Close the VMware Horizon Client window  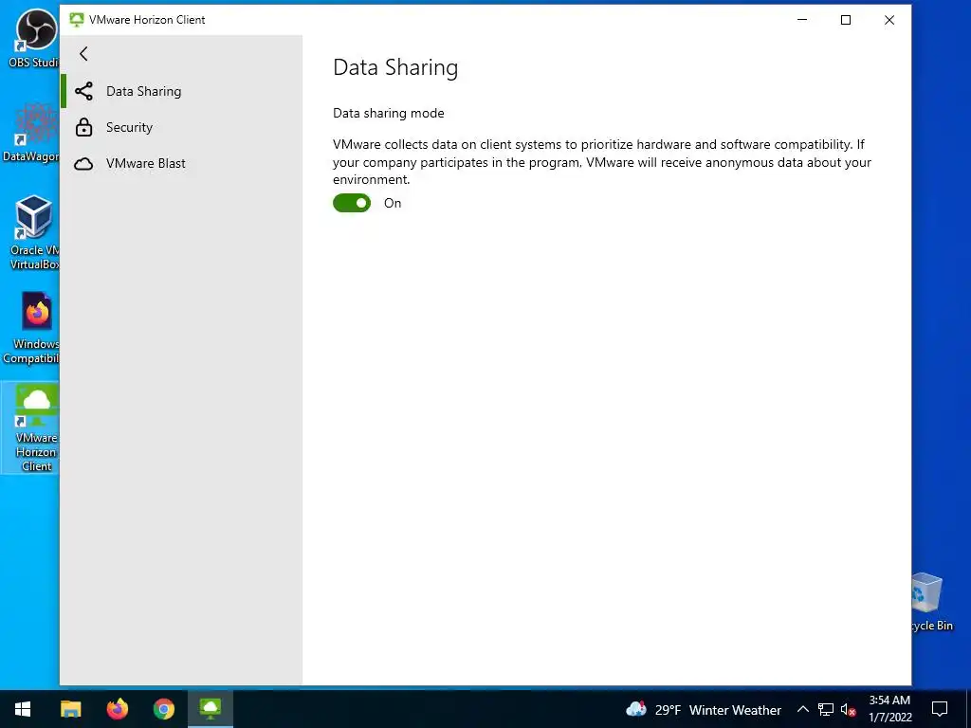[889, 20]
